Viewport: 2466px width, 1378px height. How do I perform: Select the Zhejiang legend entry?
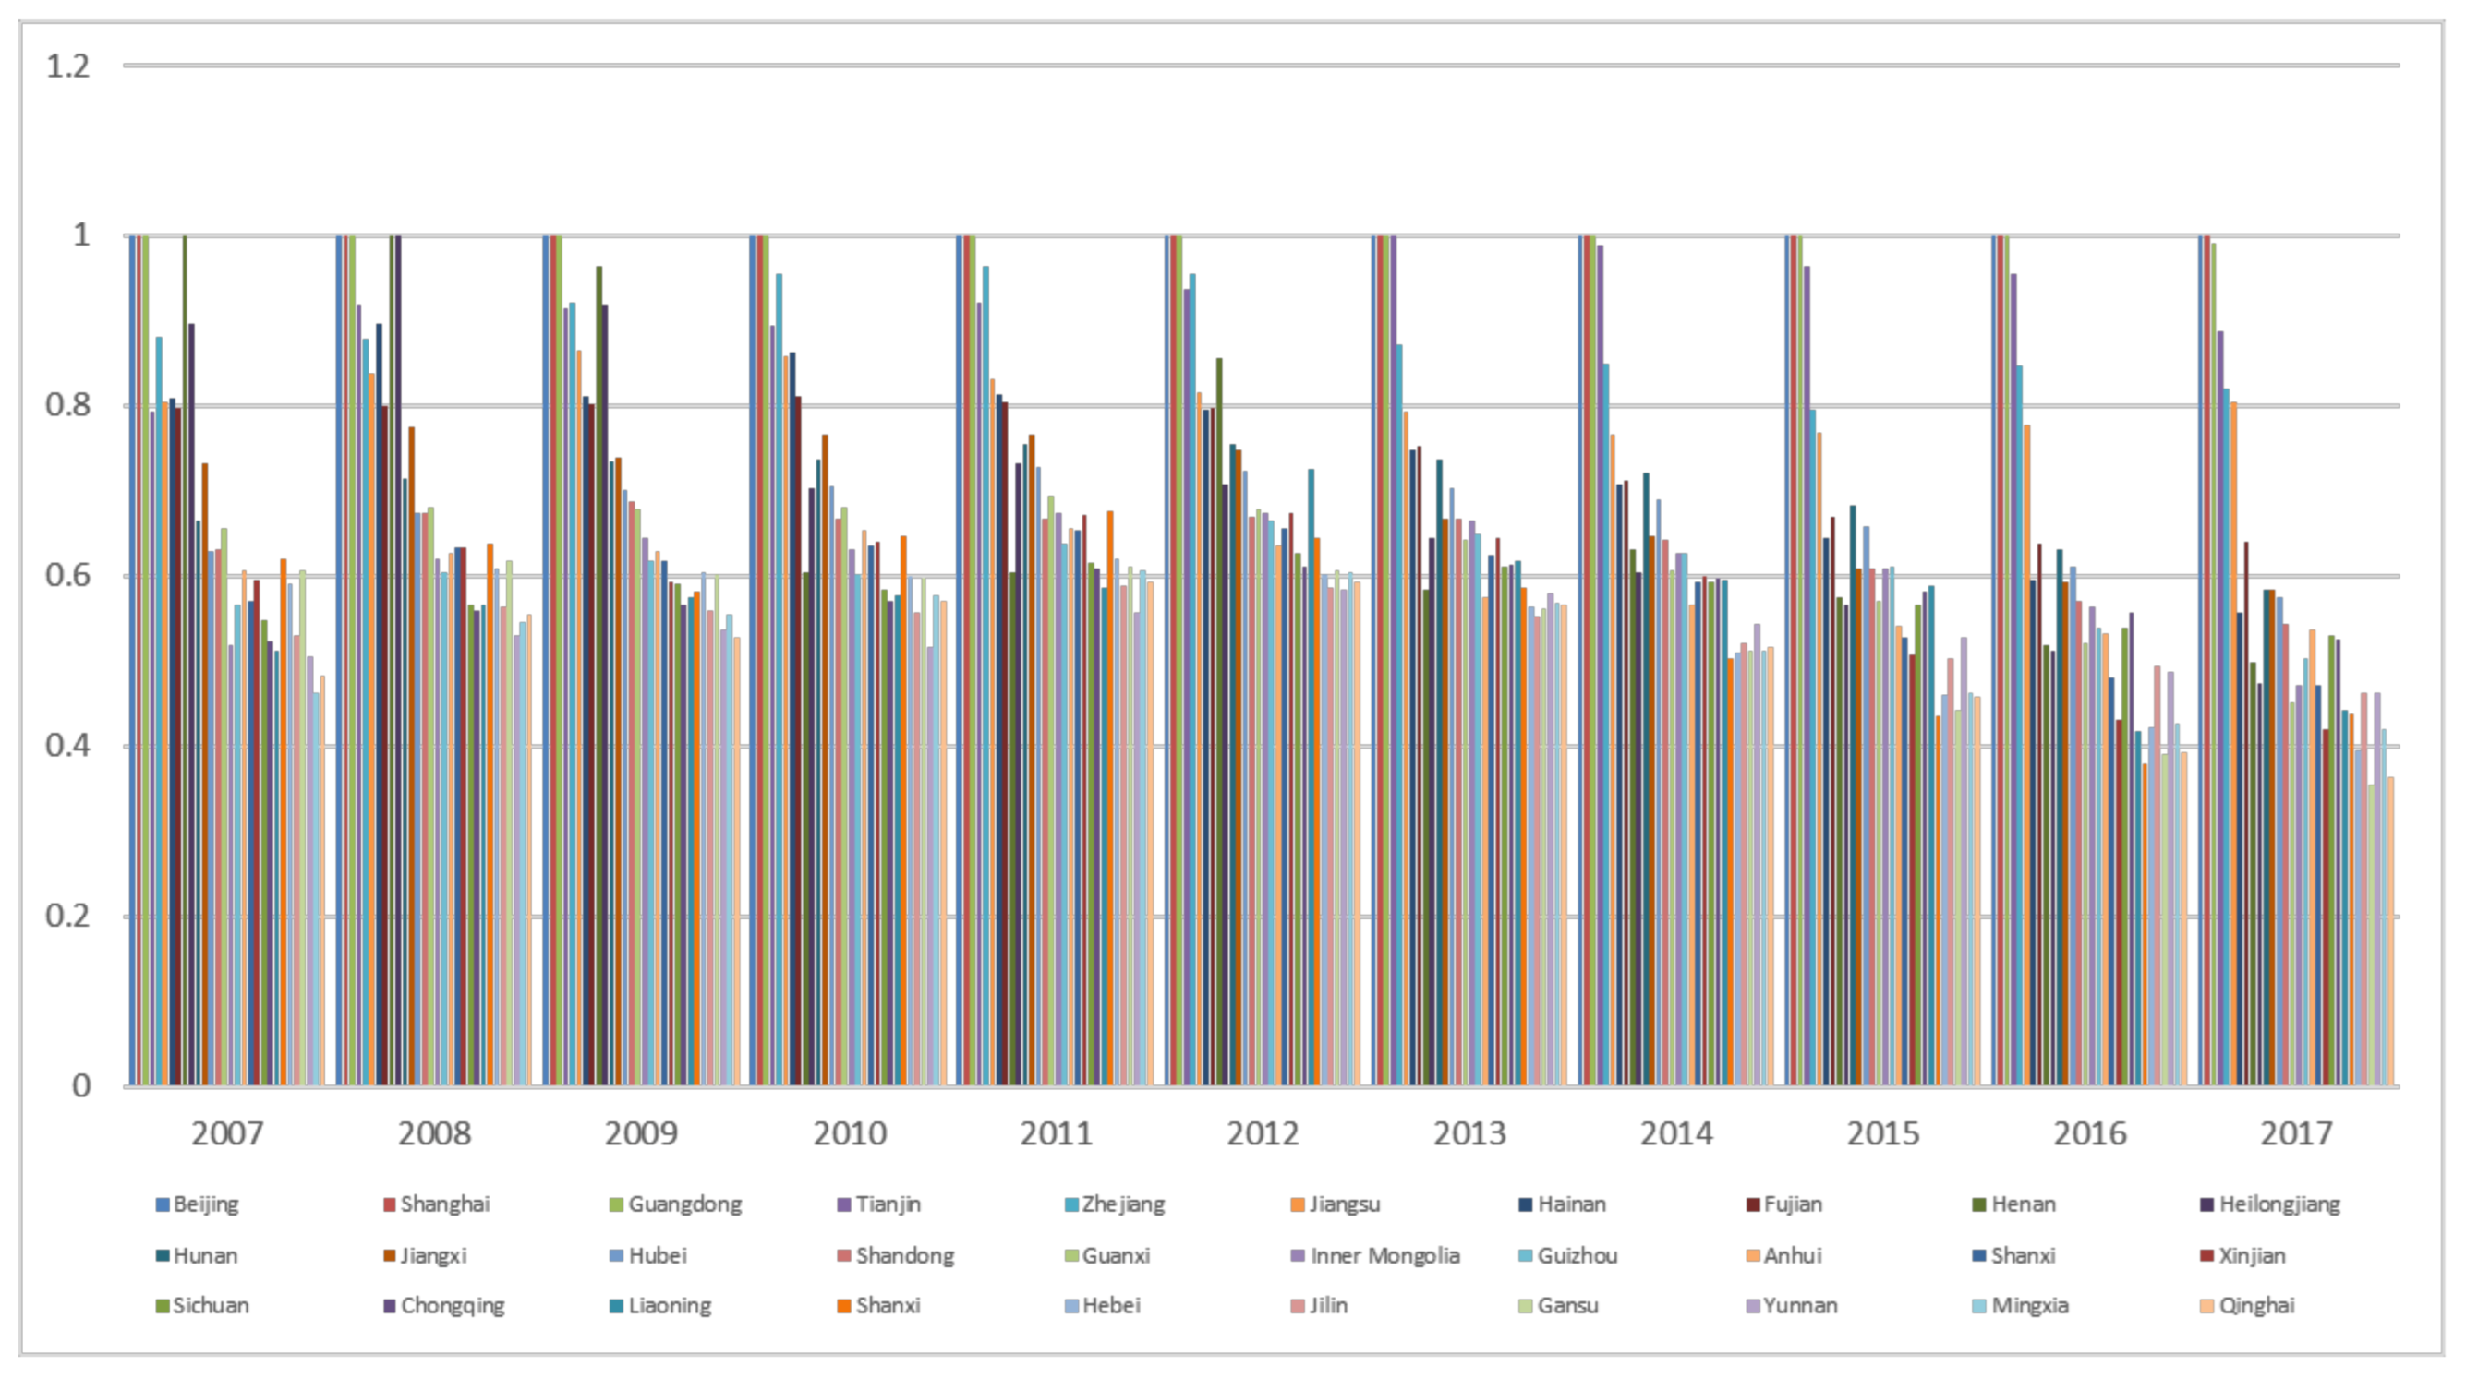(x=1123, y=1204)
